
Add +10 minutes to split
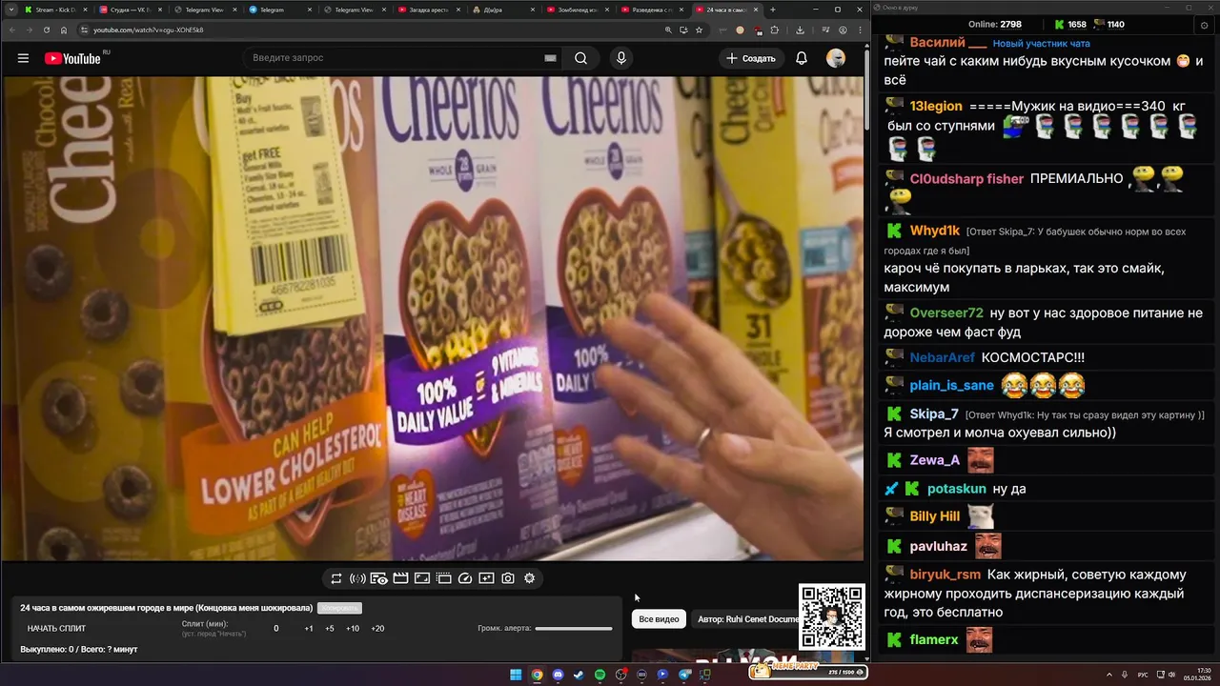[353, 629]
